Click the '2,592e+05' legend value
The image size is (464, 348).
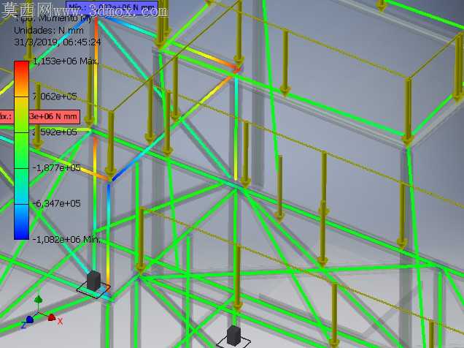point(55,132)
